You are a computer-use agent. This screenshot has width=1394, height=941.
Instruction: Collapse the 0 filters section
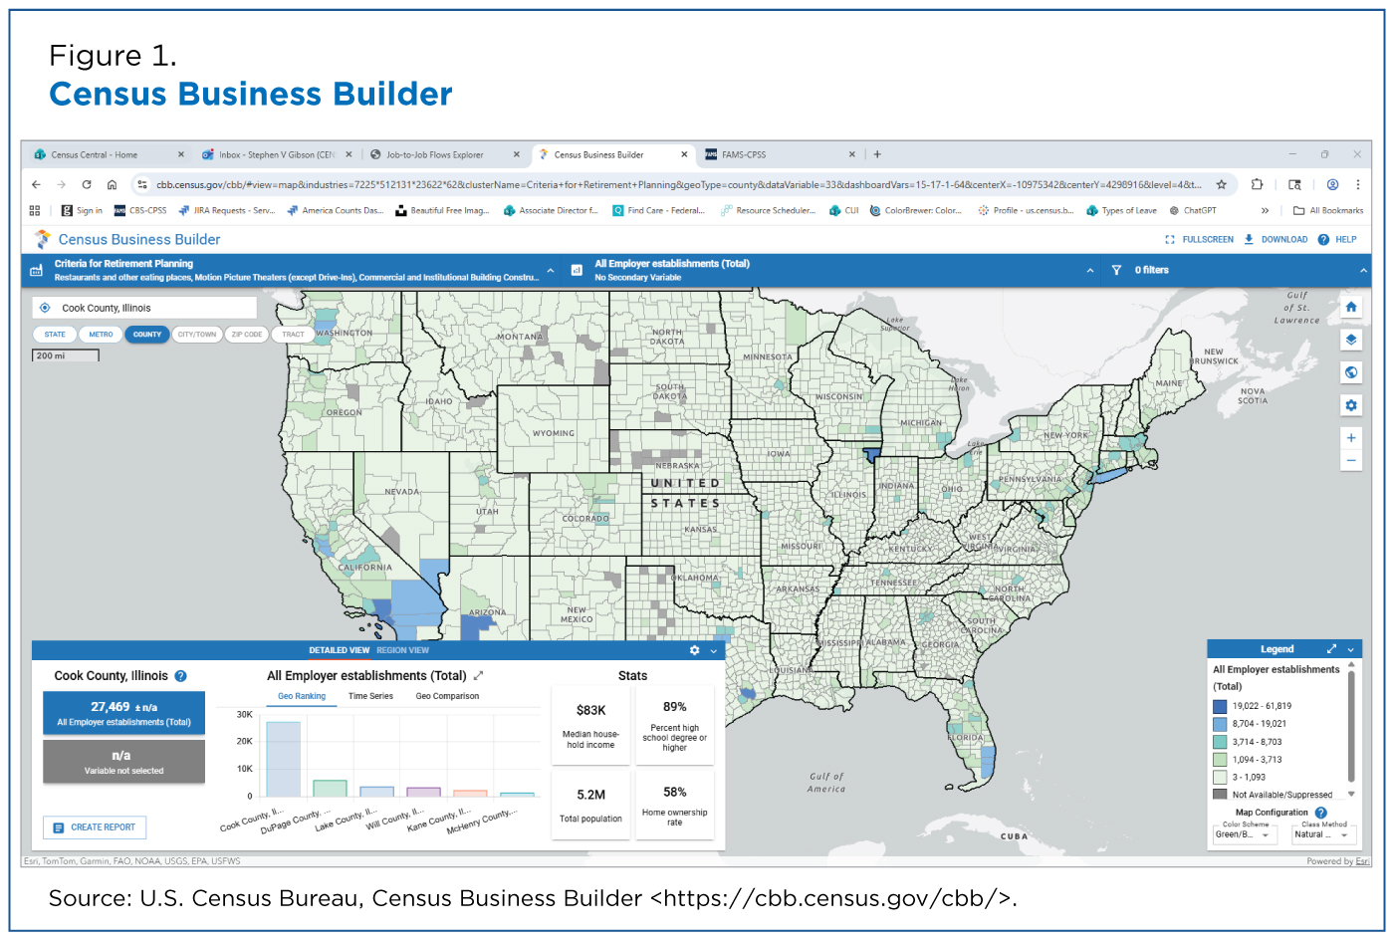coord(1363,270)
